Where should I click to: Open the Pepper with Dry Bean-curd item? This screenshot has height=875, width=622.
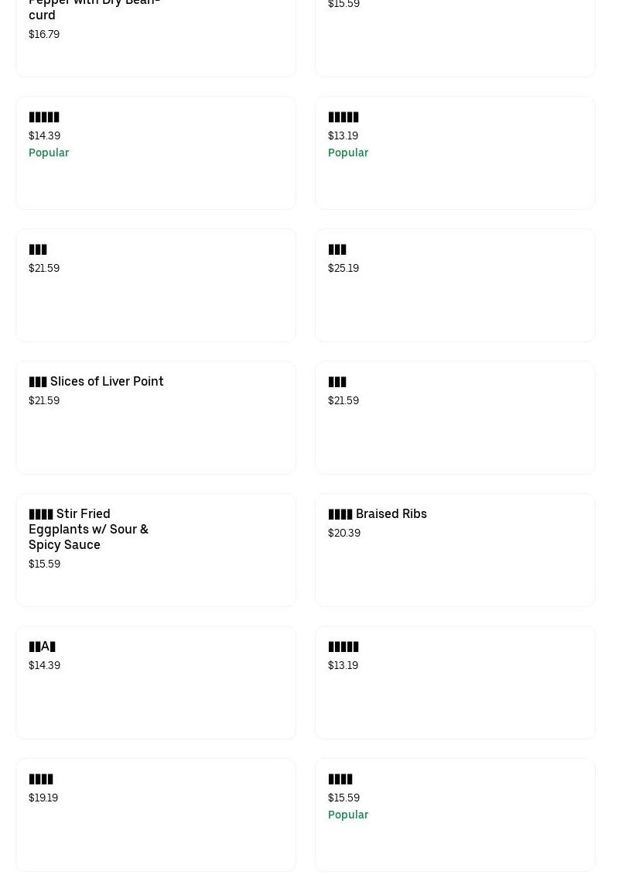94,9
